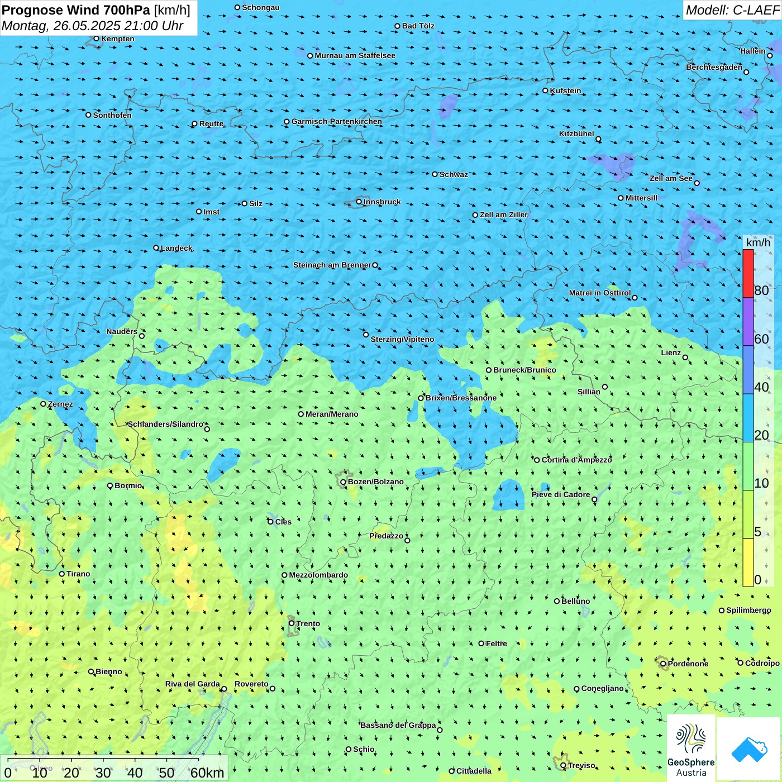Screen dimensions: 782x782
Task: Select the purple 60 km/h legend band
Action: (x=748, y=322)
